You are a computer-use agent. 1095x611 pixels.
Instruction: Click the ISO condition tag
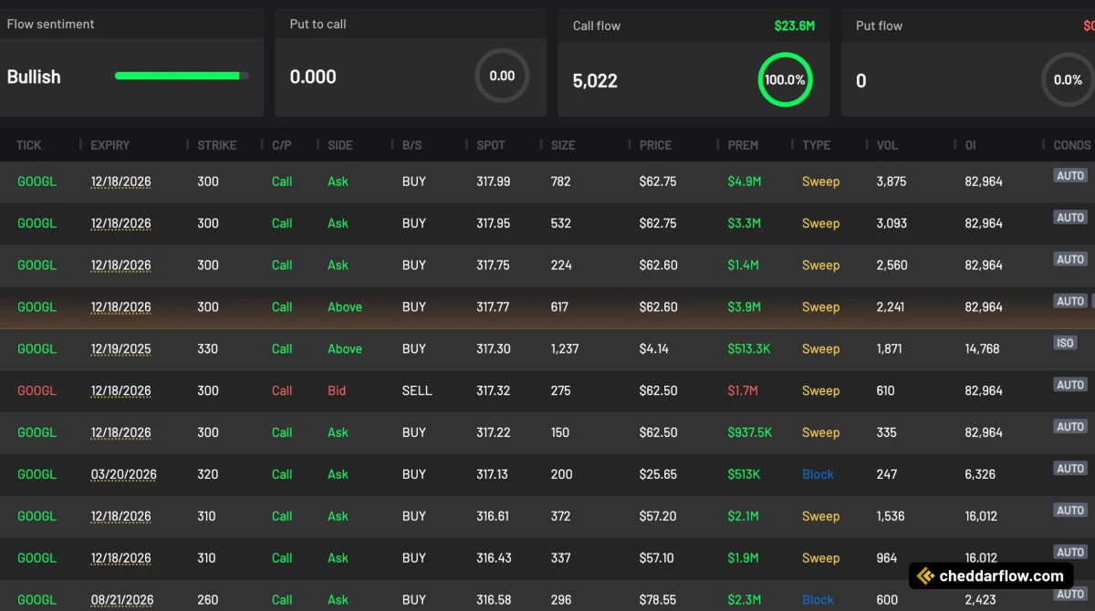(x=1065, y=343)
